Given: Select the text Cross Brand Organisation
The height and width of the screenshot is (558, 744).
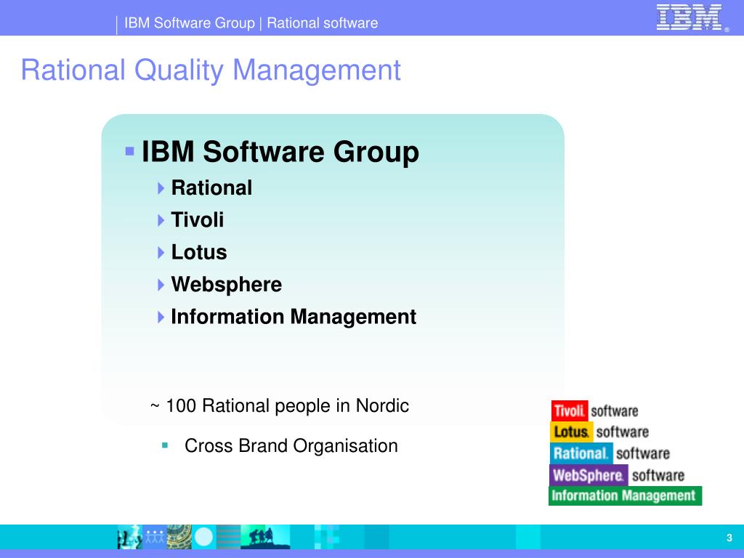Looking at the screenshot, I should (291, 446).
